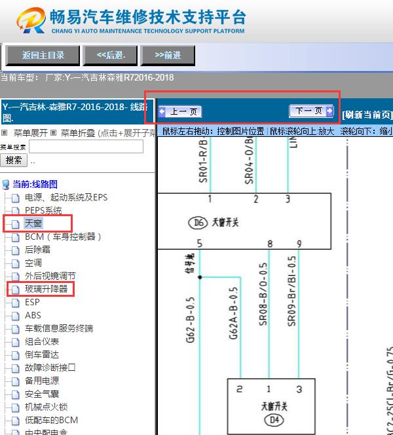Click the 当前:线路图 root node
The width and height of the screenshot is (393, 435).
35,184
